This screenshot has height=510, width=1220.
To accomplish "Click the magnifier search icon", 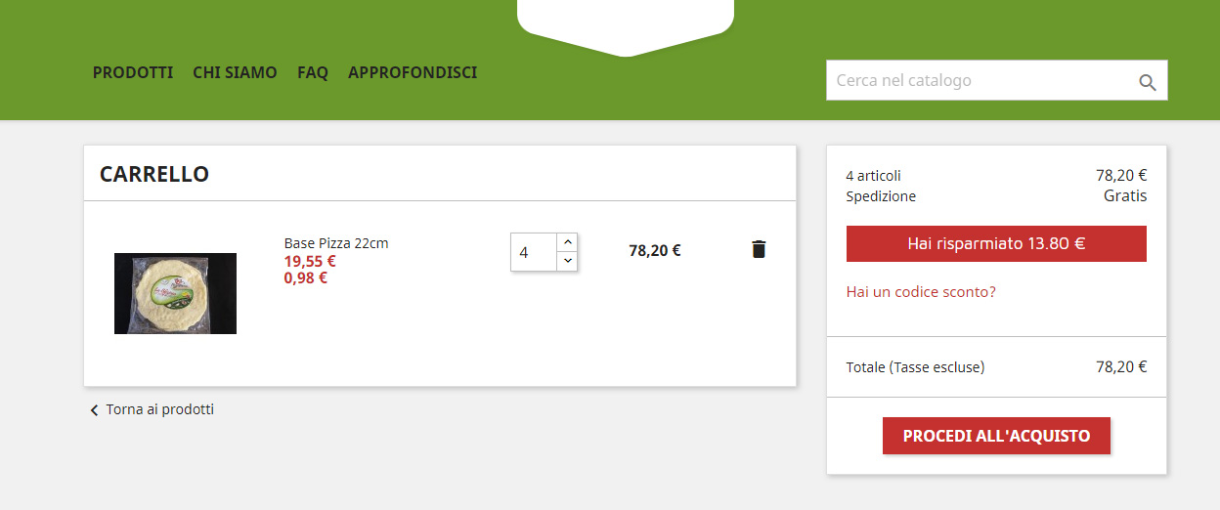I will click(1148, 82).
